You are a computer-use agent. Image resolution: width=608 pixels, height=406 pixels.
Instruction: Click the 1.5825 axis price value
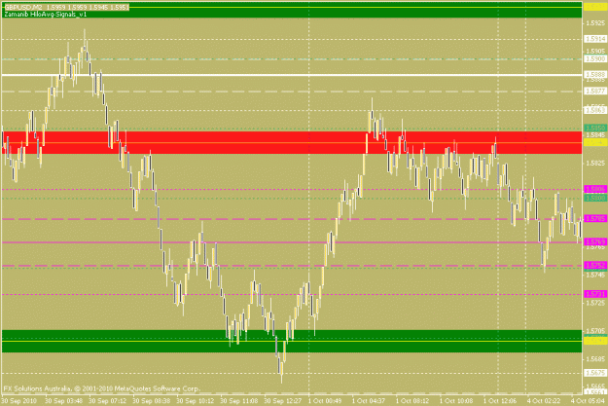pos(595,163)
